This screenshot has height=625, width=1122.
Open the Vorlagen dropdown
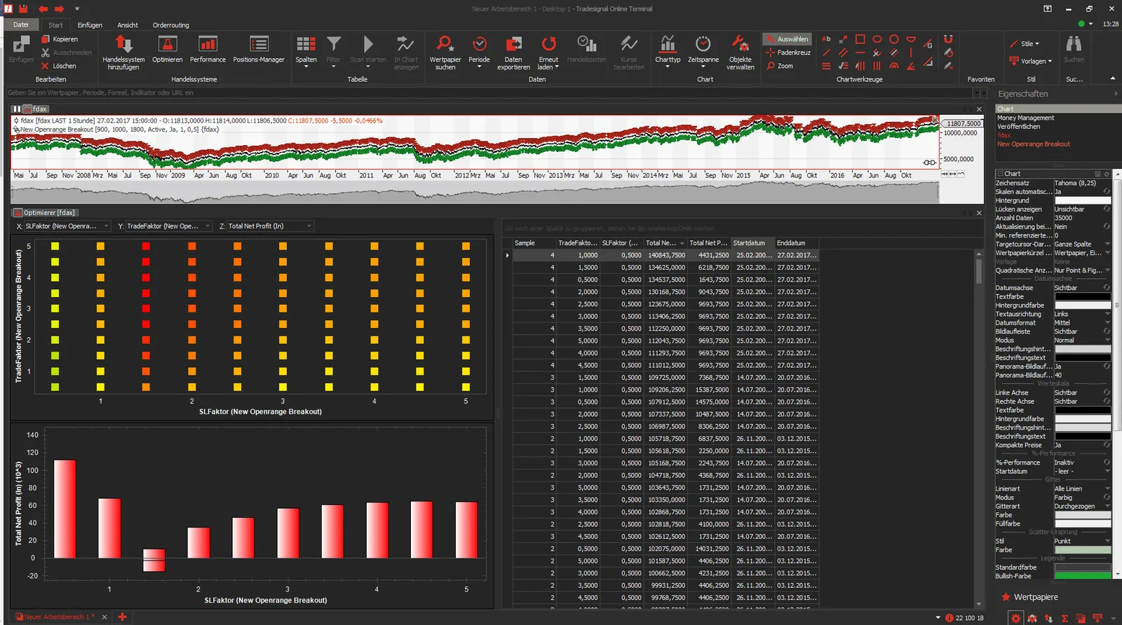1031,61
